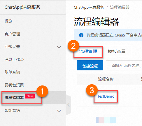Viewport: 142px width, 126px height.
Task: Open 消息工作台 in the sidebar
Action: pos(14,59)
